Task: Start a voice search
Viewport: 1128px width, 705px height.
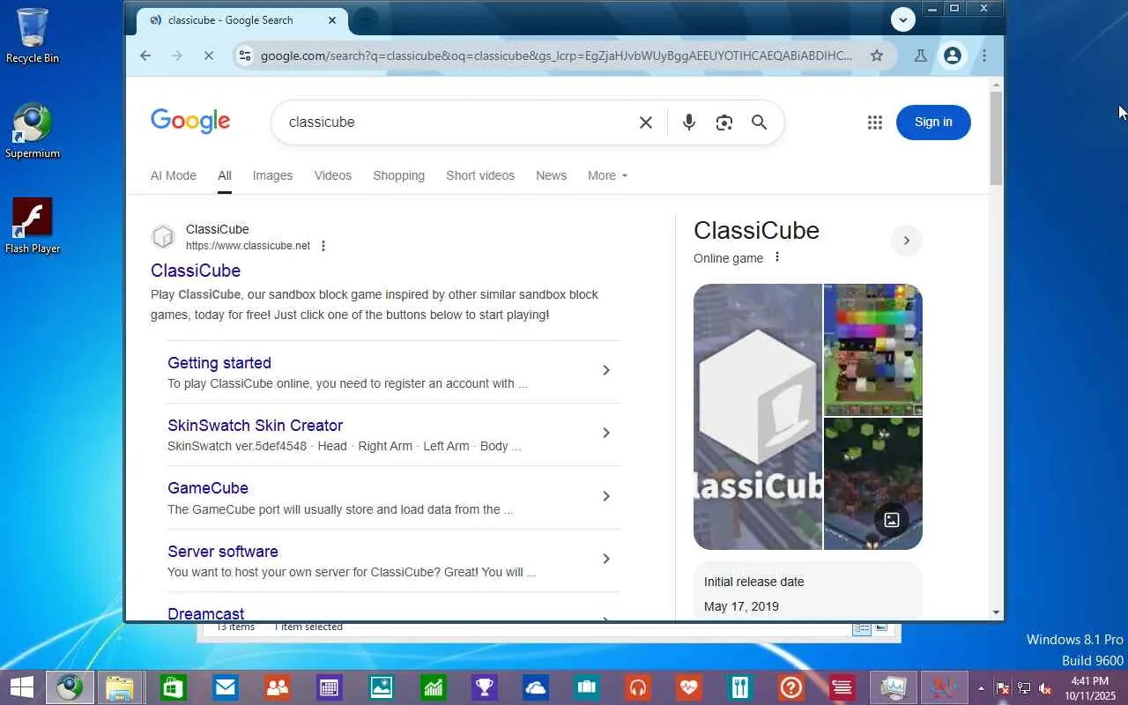Action: click(689, 122)
